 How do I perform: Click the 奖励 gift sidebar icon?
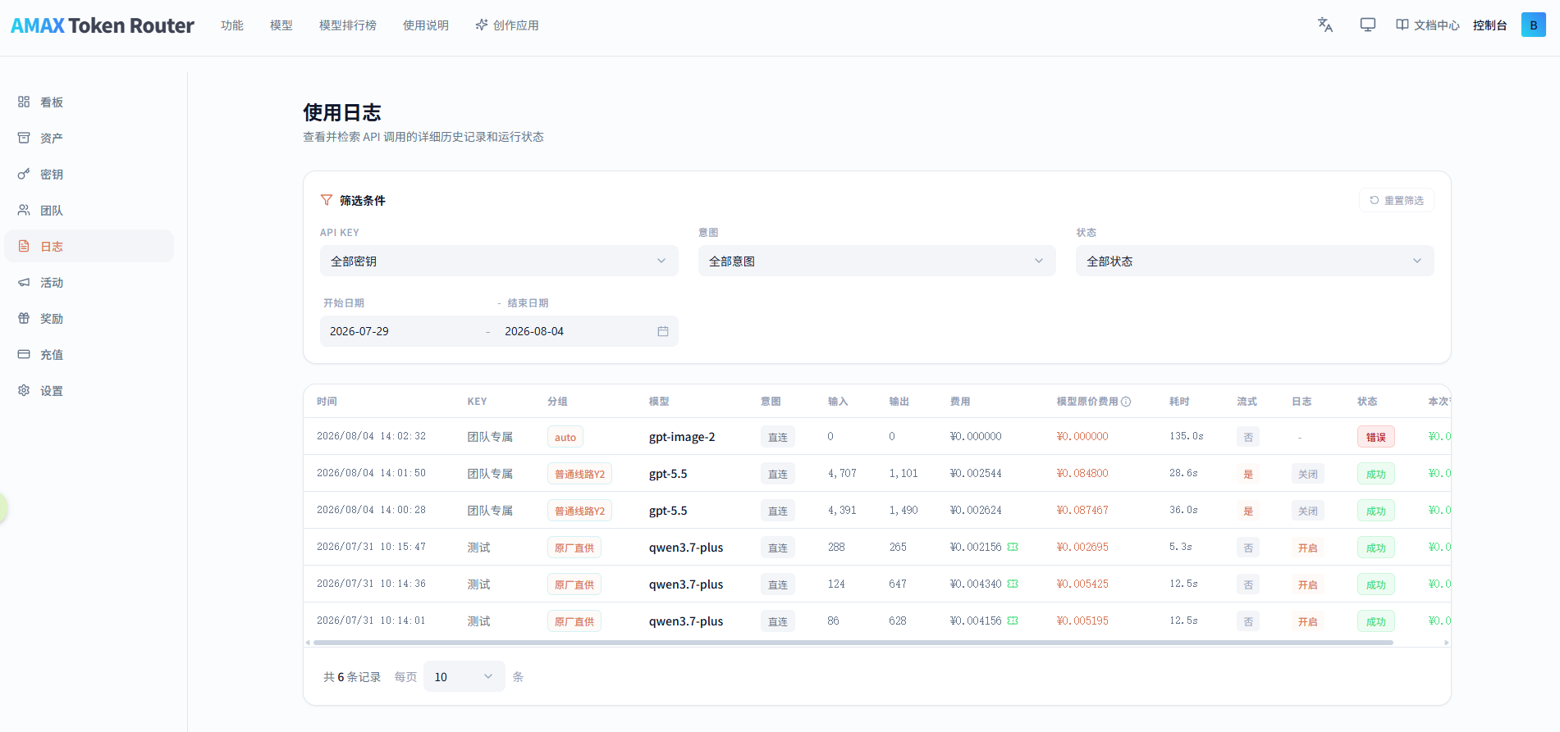click(24, 318)
